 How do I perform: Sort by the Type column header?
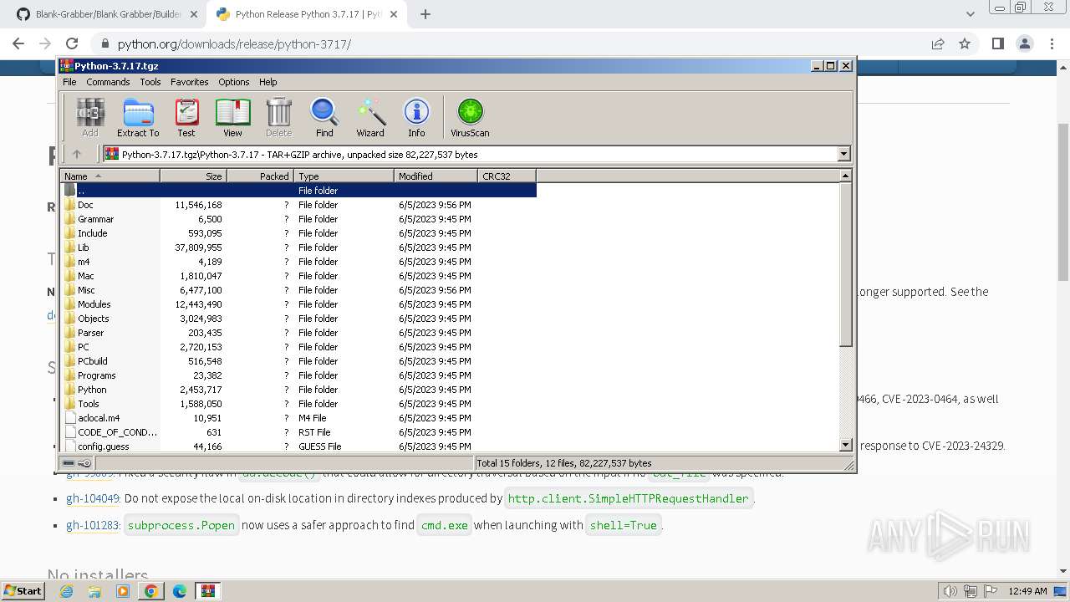[x=344, y=176]
